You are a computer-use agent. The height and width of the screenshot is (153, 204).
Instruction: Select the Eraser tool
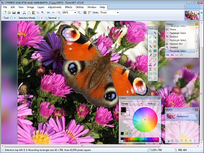pyautogui.click(x=155, y=55)
